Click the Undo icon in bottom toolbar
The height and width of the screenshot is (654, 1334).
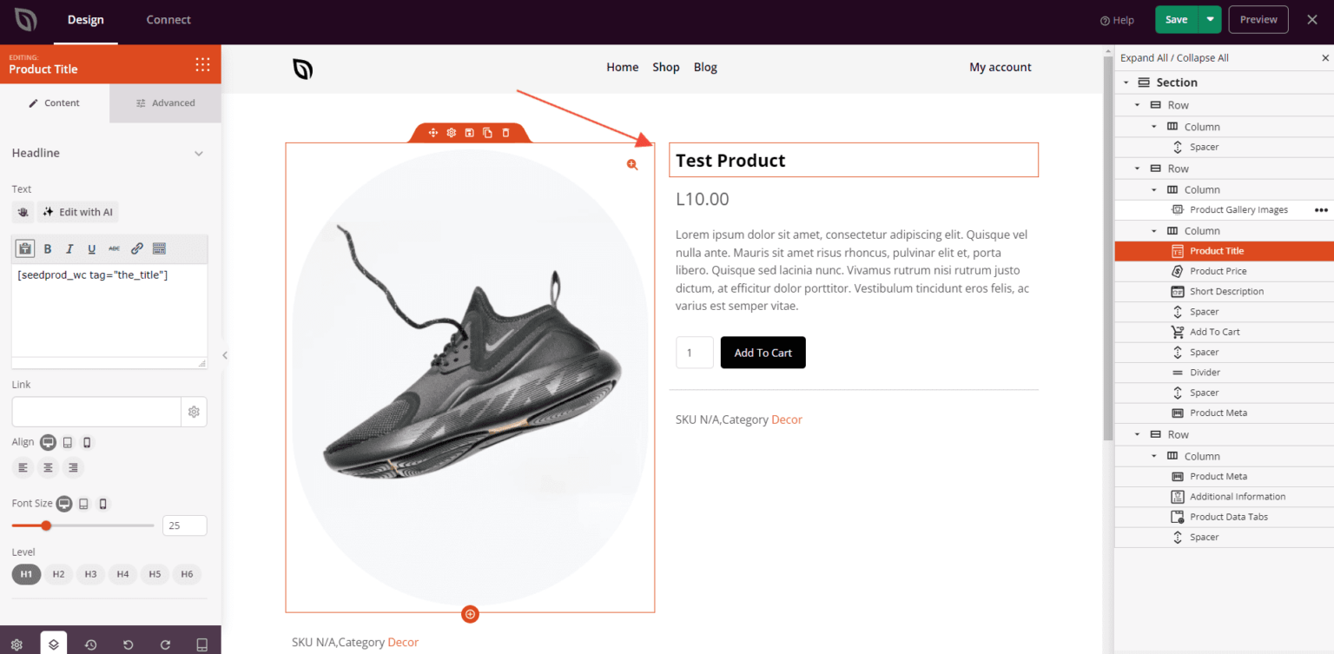click(128, 644)
